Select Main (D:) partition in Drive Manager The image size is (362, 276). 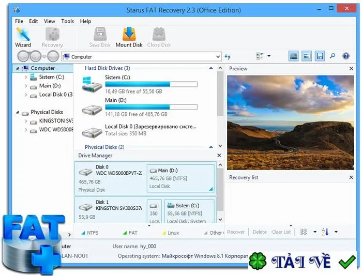click(x=180, y=178)
